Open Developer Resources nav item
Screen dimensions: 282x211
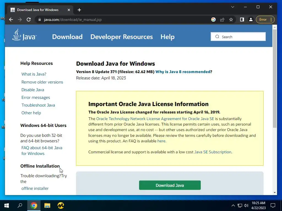[x=121, y=37]
